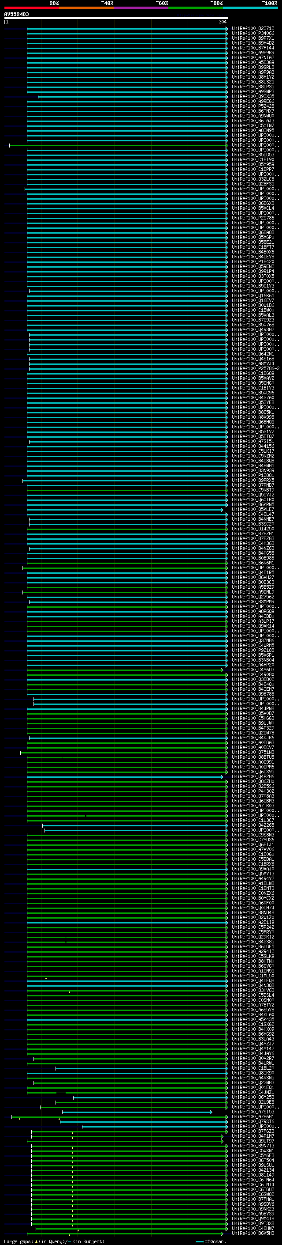The width and height of the screenshot is (282, 1245).
Task: Select label UniRef100_Q42134
Action: point(253,1170)
